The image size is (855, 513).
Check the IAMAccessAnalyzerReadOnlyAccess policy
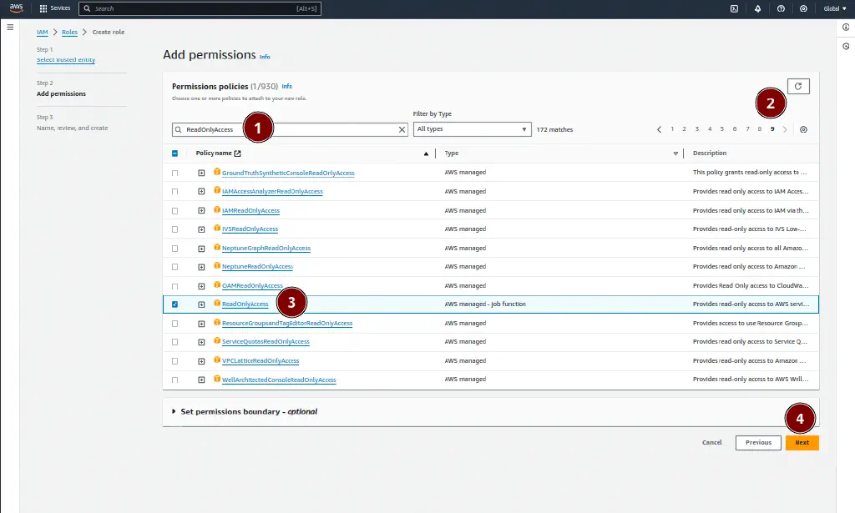tap(175, 191)
